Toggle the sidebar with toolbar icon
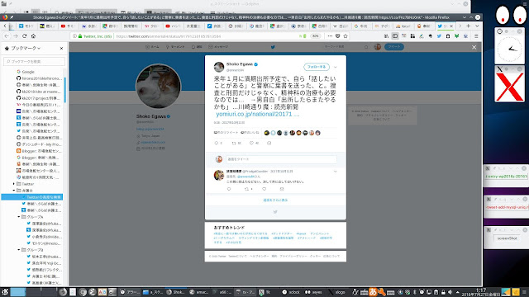Viewport: 529px width, 297px height. pos(395,36)
